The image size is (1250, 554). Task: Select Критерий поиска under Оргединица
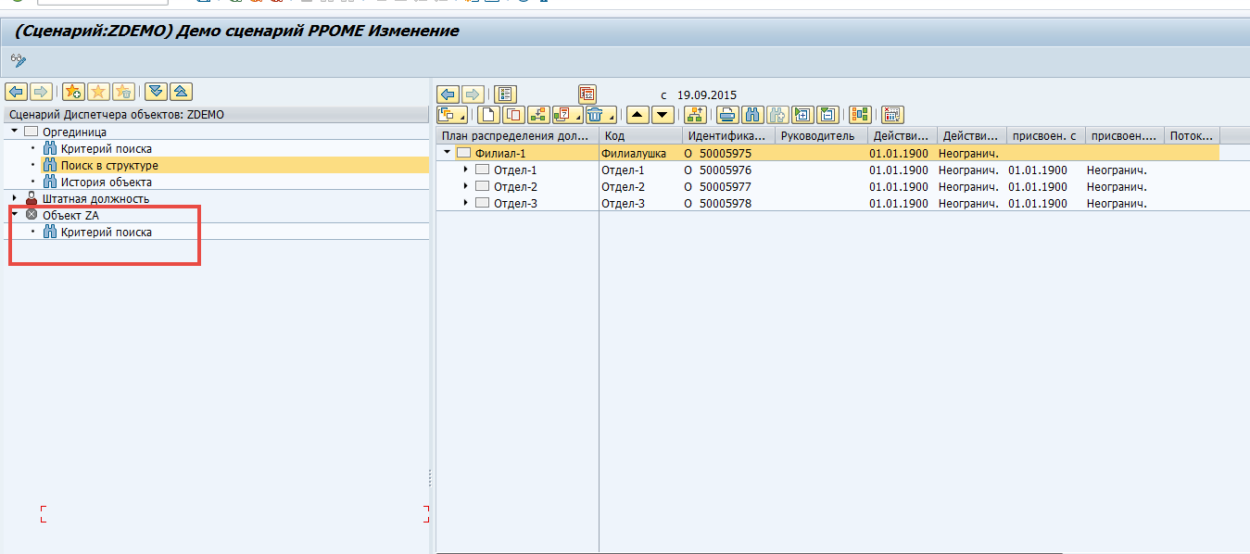pyautogui.click(x=106, y=149)
